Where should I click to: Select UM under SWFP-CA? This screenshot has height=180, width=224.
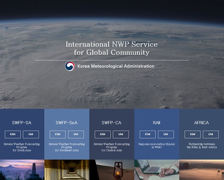click(121, 134)
